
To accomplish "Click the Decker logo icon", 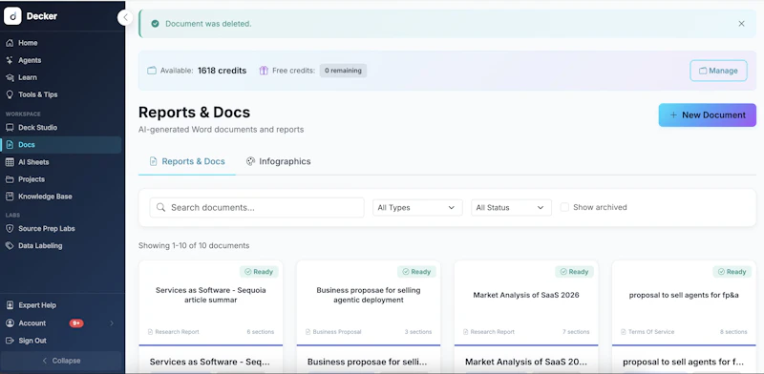I will click(x=12, y=16).
